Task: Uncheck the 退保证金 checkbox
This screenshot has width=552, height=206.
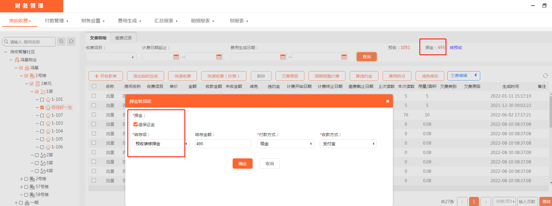Action: [136, 124]
